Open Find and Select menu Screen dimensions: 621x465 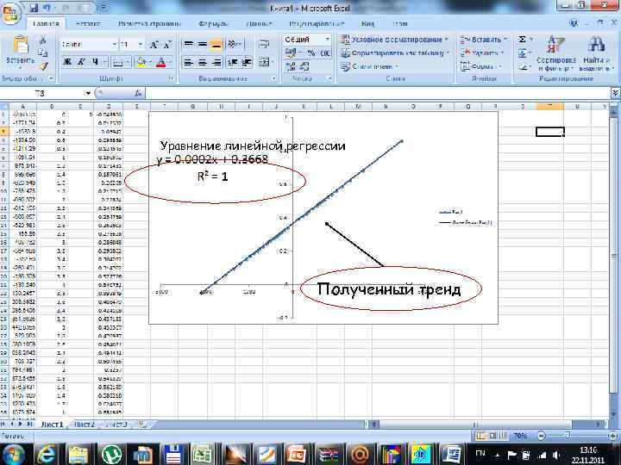pos(597,53)
